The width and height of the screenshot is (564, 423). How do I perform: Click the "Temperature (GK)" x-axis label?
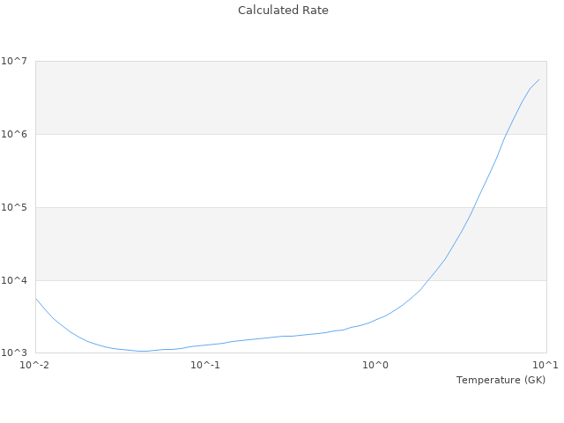point(501,380)
